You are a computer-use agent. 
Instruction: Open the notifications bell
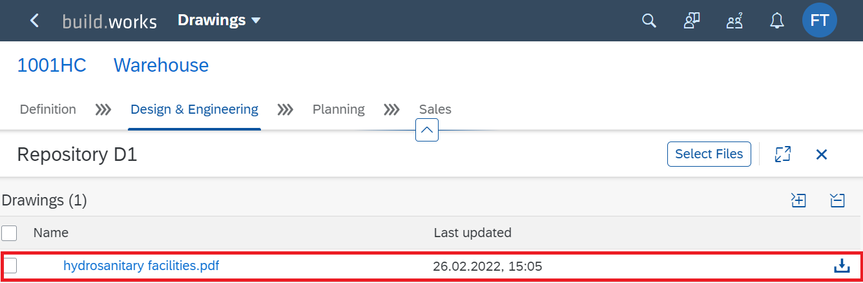777,21
